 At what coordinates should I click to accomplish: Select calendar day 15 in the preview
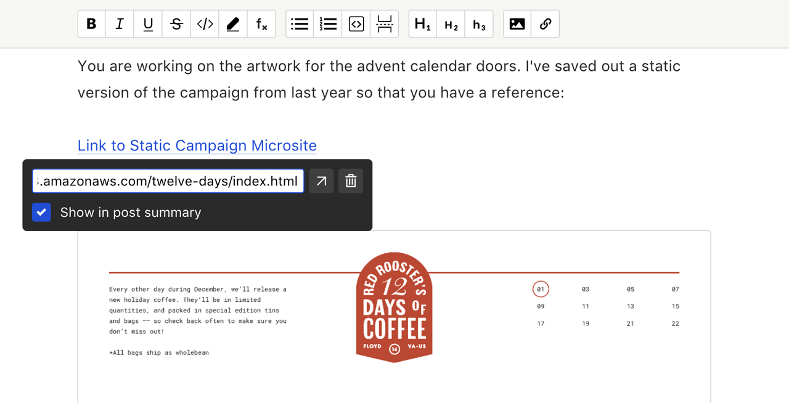676,306
